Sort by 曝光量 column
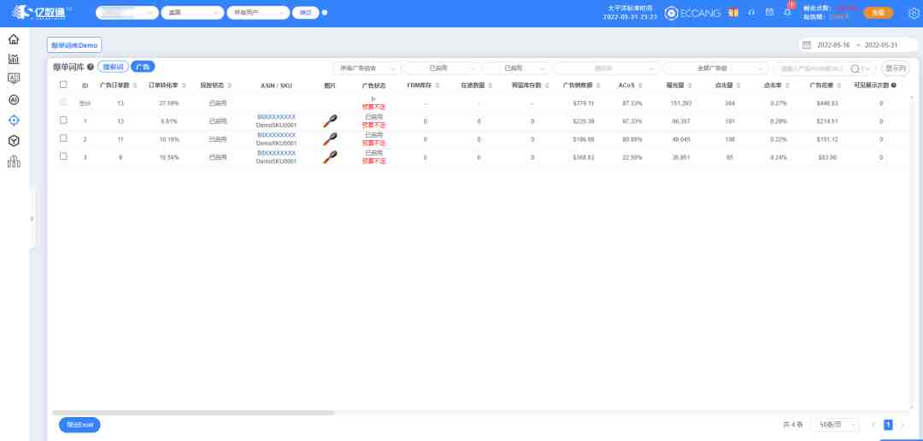The height and width of the screenshot is (441, 923). (x=690, y=85)
